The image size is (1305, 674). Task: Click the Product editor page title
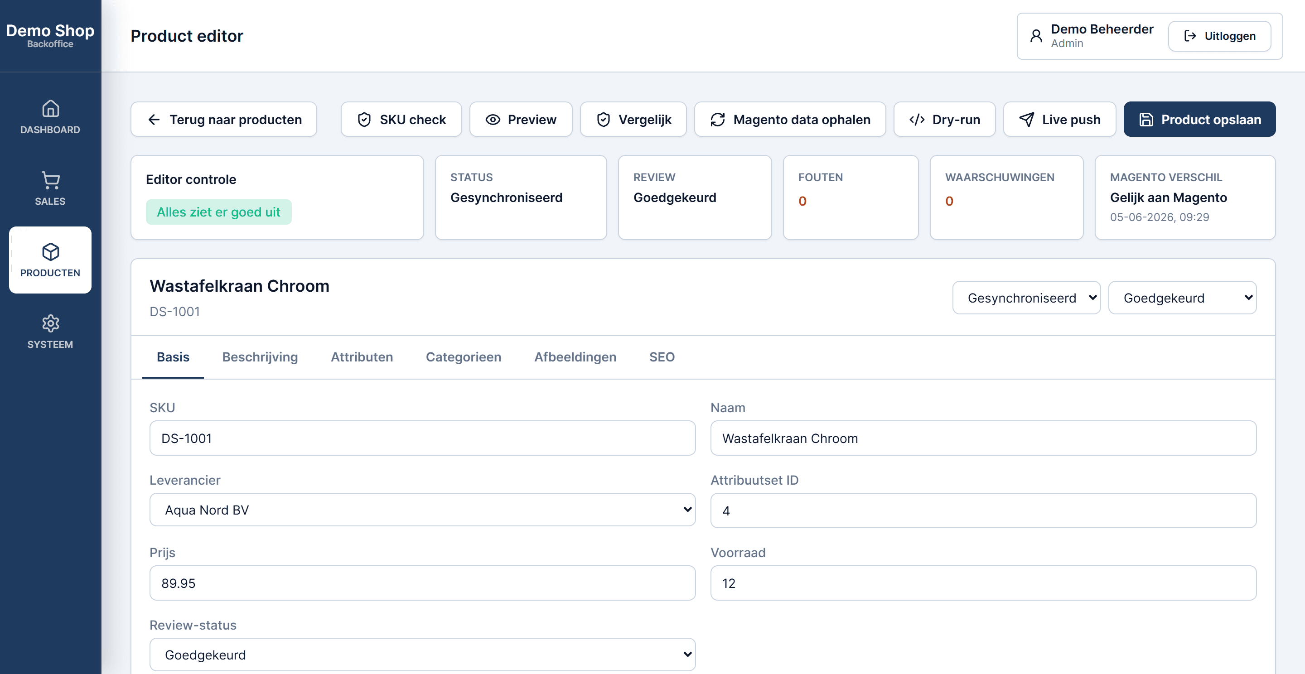pyautogui.click(x=187, y=36)
